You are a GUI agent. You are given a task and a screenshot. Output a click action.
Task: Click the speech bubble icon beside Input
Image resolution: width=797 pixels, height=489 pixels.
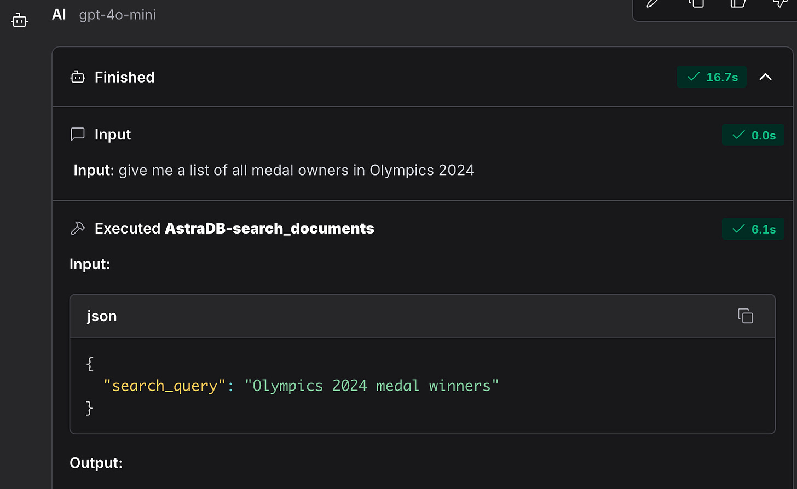[77, 134]
